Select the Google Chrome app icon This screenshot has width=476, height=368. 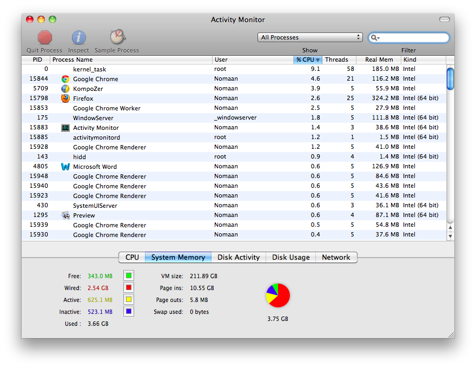tap(65, 79)
